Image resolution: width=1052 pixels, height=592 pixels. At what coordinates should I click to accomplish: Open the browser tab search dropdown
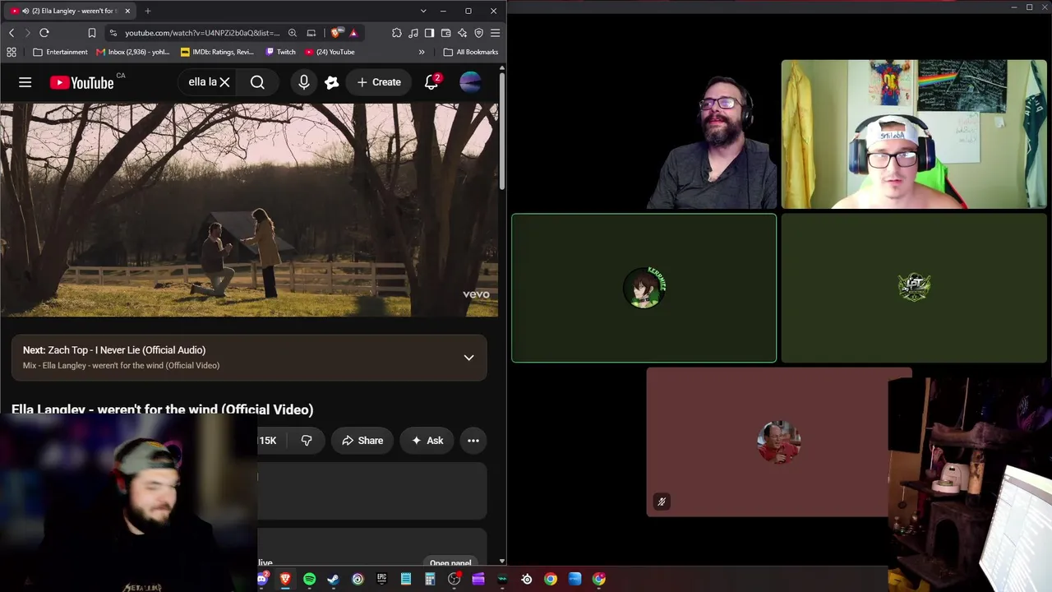(423, 11)
